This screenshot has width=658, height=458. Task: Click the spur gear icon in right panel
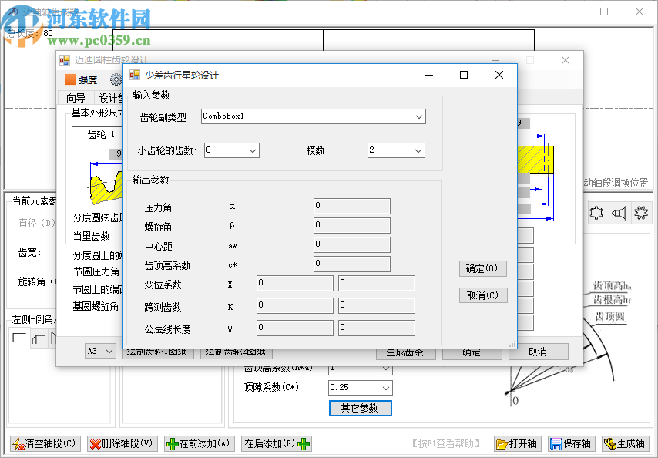596,213
